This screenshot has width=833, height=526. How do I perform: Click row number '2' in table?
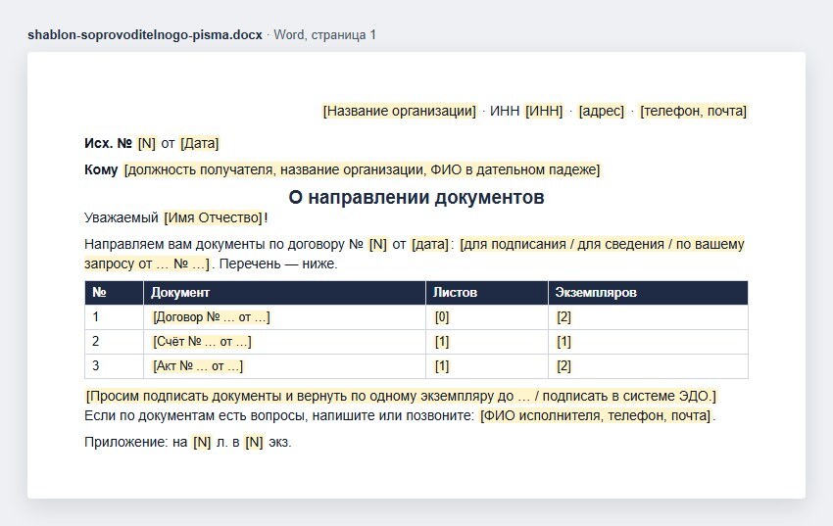coord(96,341)
